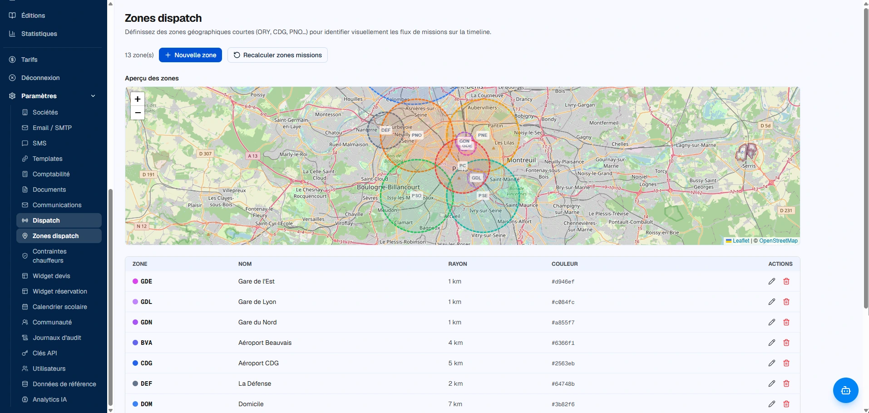Click the PNE zone label on map

coord(482,135)
